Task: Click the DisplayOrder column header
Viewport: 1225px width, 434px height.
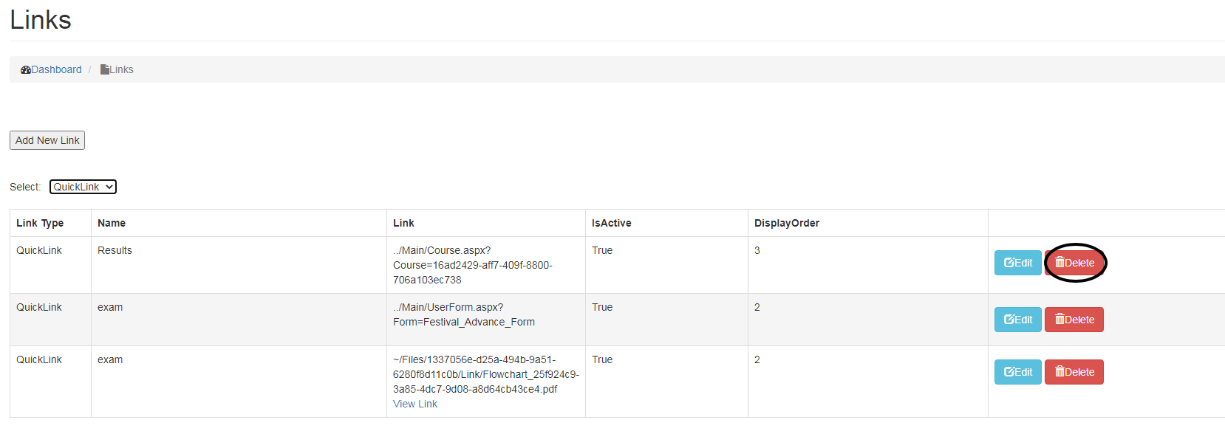Action: [x=786, y=223]
